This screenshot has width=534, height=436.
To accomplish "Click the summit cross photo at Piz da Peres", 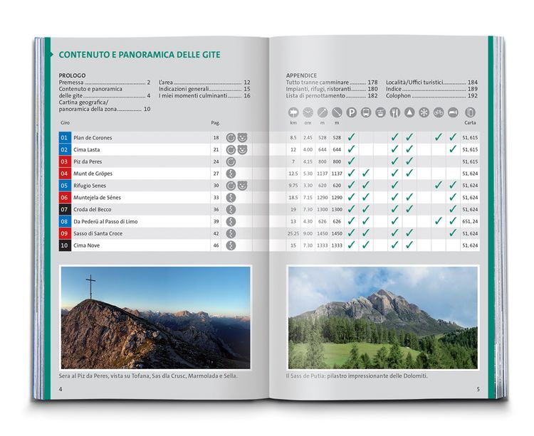I will pyautogui.click(x=155, y=318).
